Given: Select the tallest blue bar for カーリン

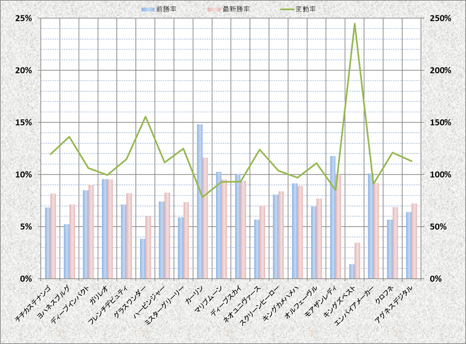Looking at the screenshot, I should (x=200, y=201).
